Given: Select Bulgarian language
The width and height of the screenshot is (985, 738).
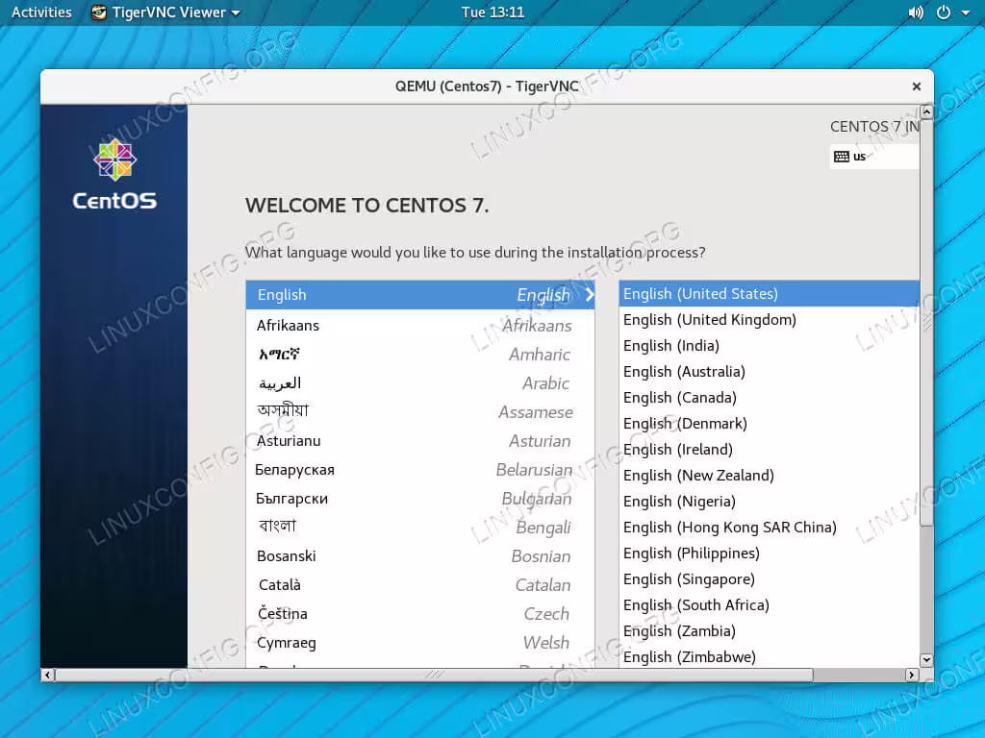Looking at the screenshot, I should tap(419, 499).
